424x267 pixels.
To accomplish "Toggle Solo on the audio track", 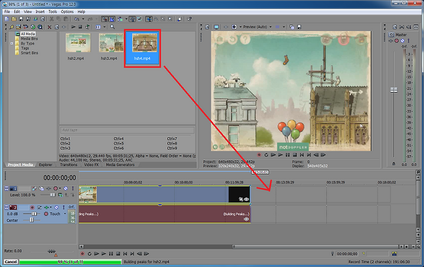I will coord(64,208).
